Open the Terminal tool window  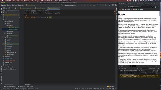tap(21, 87)
